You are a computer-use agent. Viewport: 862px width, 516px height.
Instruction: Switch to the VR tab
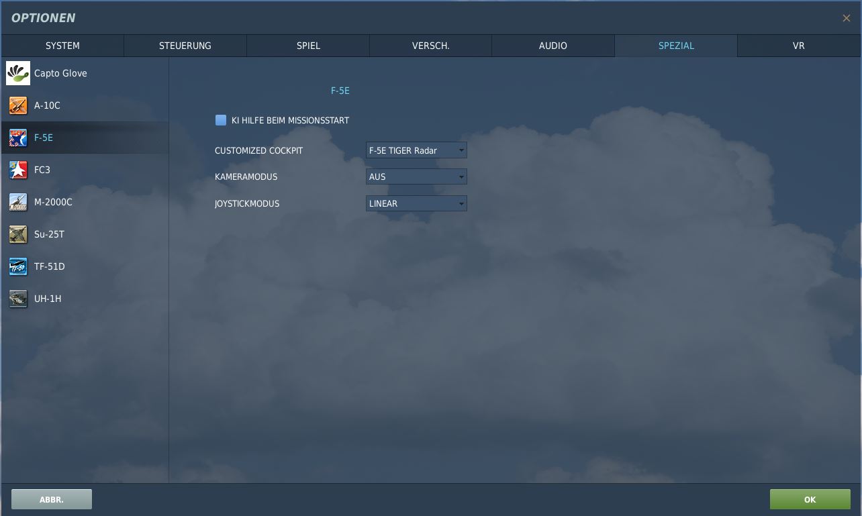coord(798,46)
